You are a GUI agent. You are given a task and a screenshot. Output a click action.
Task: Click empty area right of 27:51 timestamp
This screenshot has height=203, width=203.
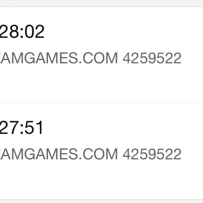click(x=119, y=128)
